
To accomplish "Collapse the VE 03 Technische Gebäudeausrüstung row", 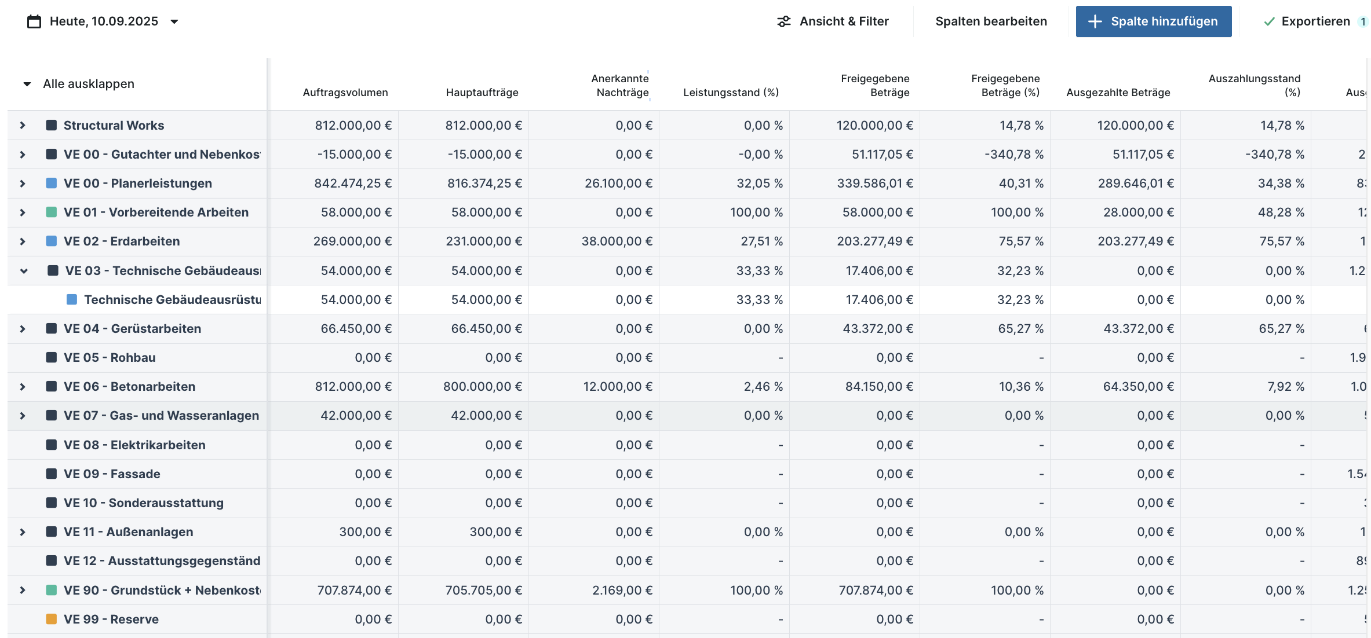I will pyautogui.click(x=24, y=270).
